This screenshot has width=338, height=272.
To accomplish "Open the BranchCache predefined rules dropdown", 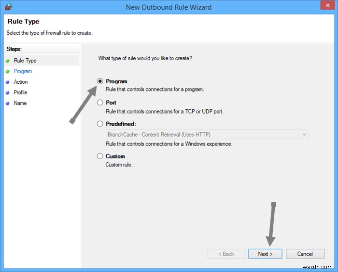I will [207, 134].
